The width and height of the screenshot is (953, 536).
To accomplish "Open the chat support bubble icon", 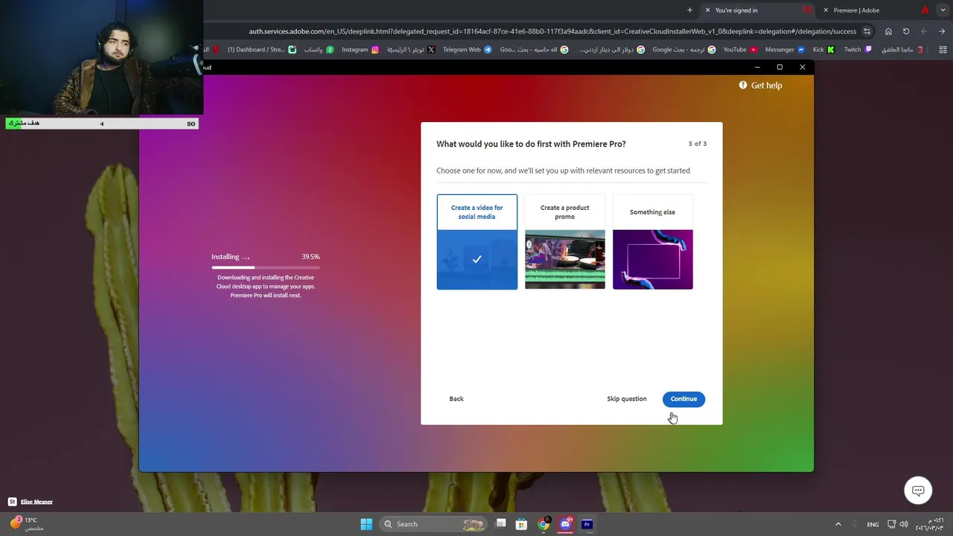I will 918,491.
